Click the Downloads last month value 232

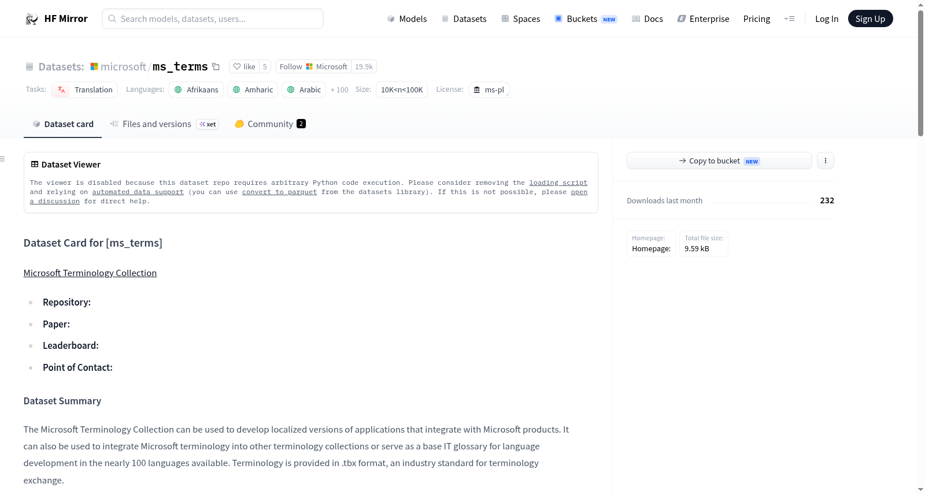tap(827, 200)
